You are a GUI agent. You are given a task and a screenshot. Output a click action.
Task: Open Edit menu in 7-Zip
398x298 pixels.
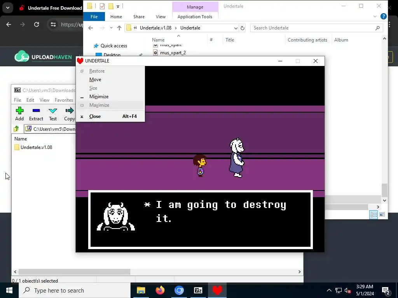[30, 100]
